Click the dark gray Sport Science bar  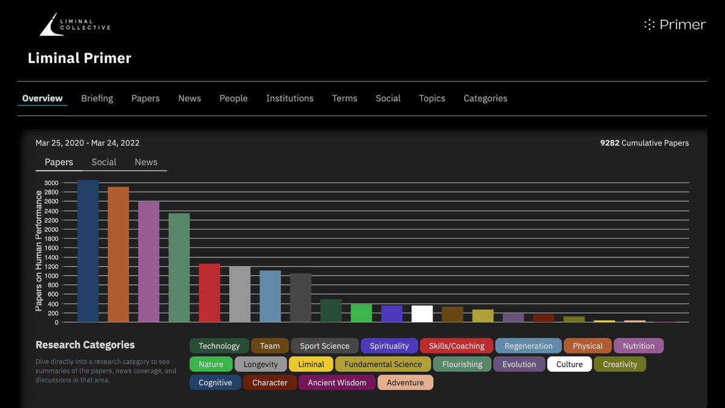click(300, 298)
